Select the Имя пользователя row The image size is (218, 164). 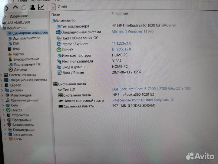[x=89, y=61]
